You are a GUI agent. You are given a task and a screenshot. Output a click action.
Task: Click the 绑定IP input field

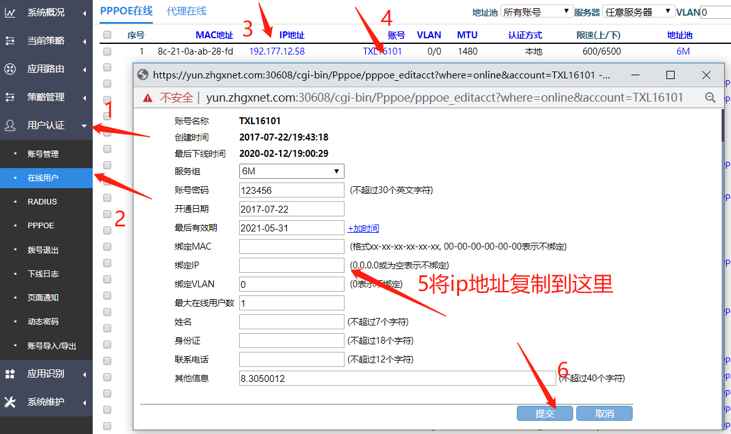tap(292, 265)
